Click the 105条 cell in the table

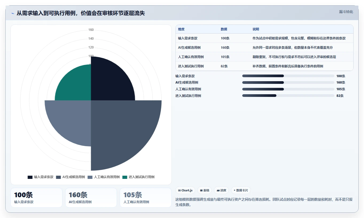(225, 57)
